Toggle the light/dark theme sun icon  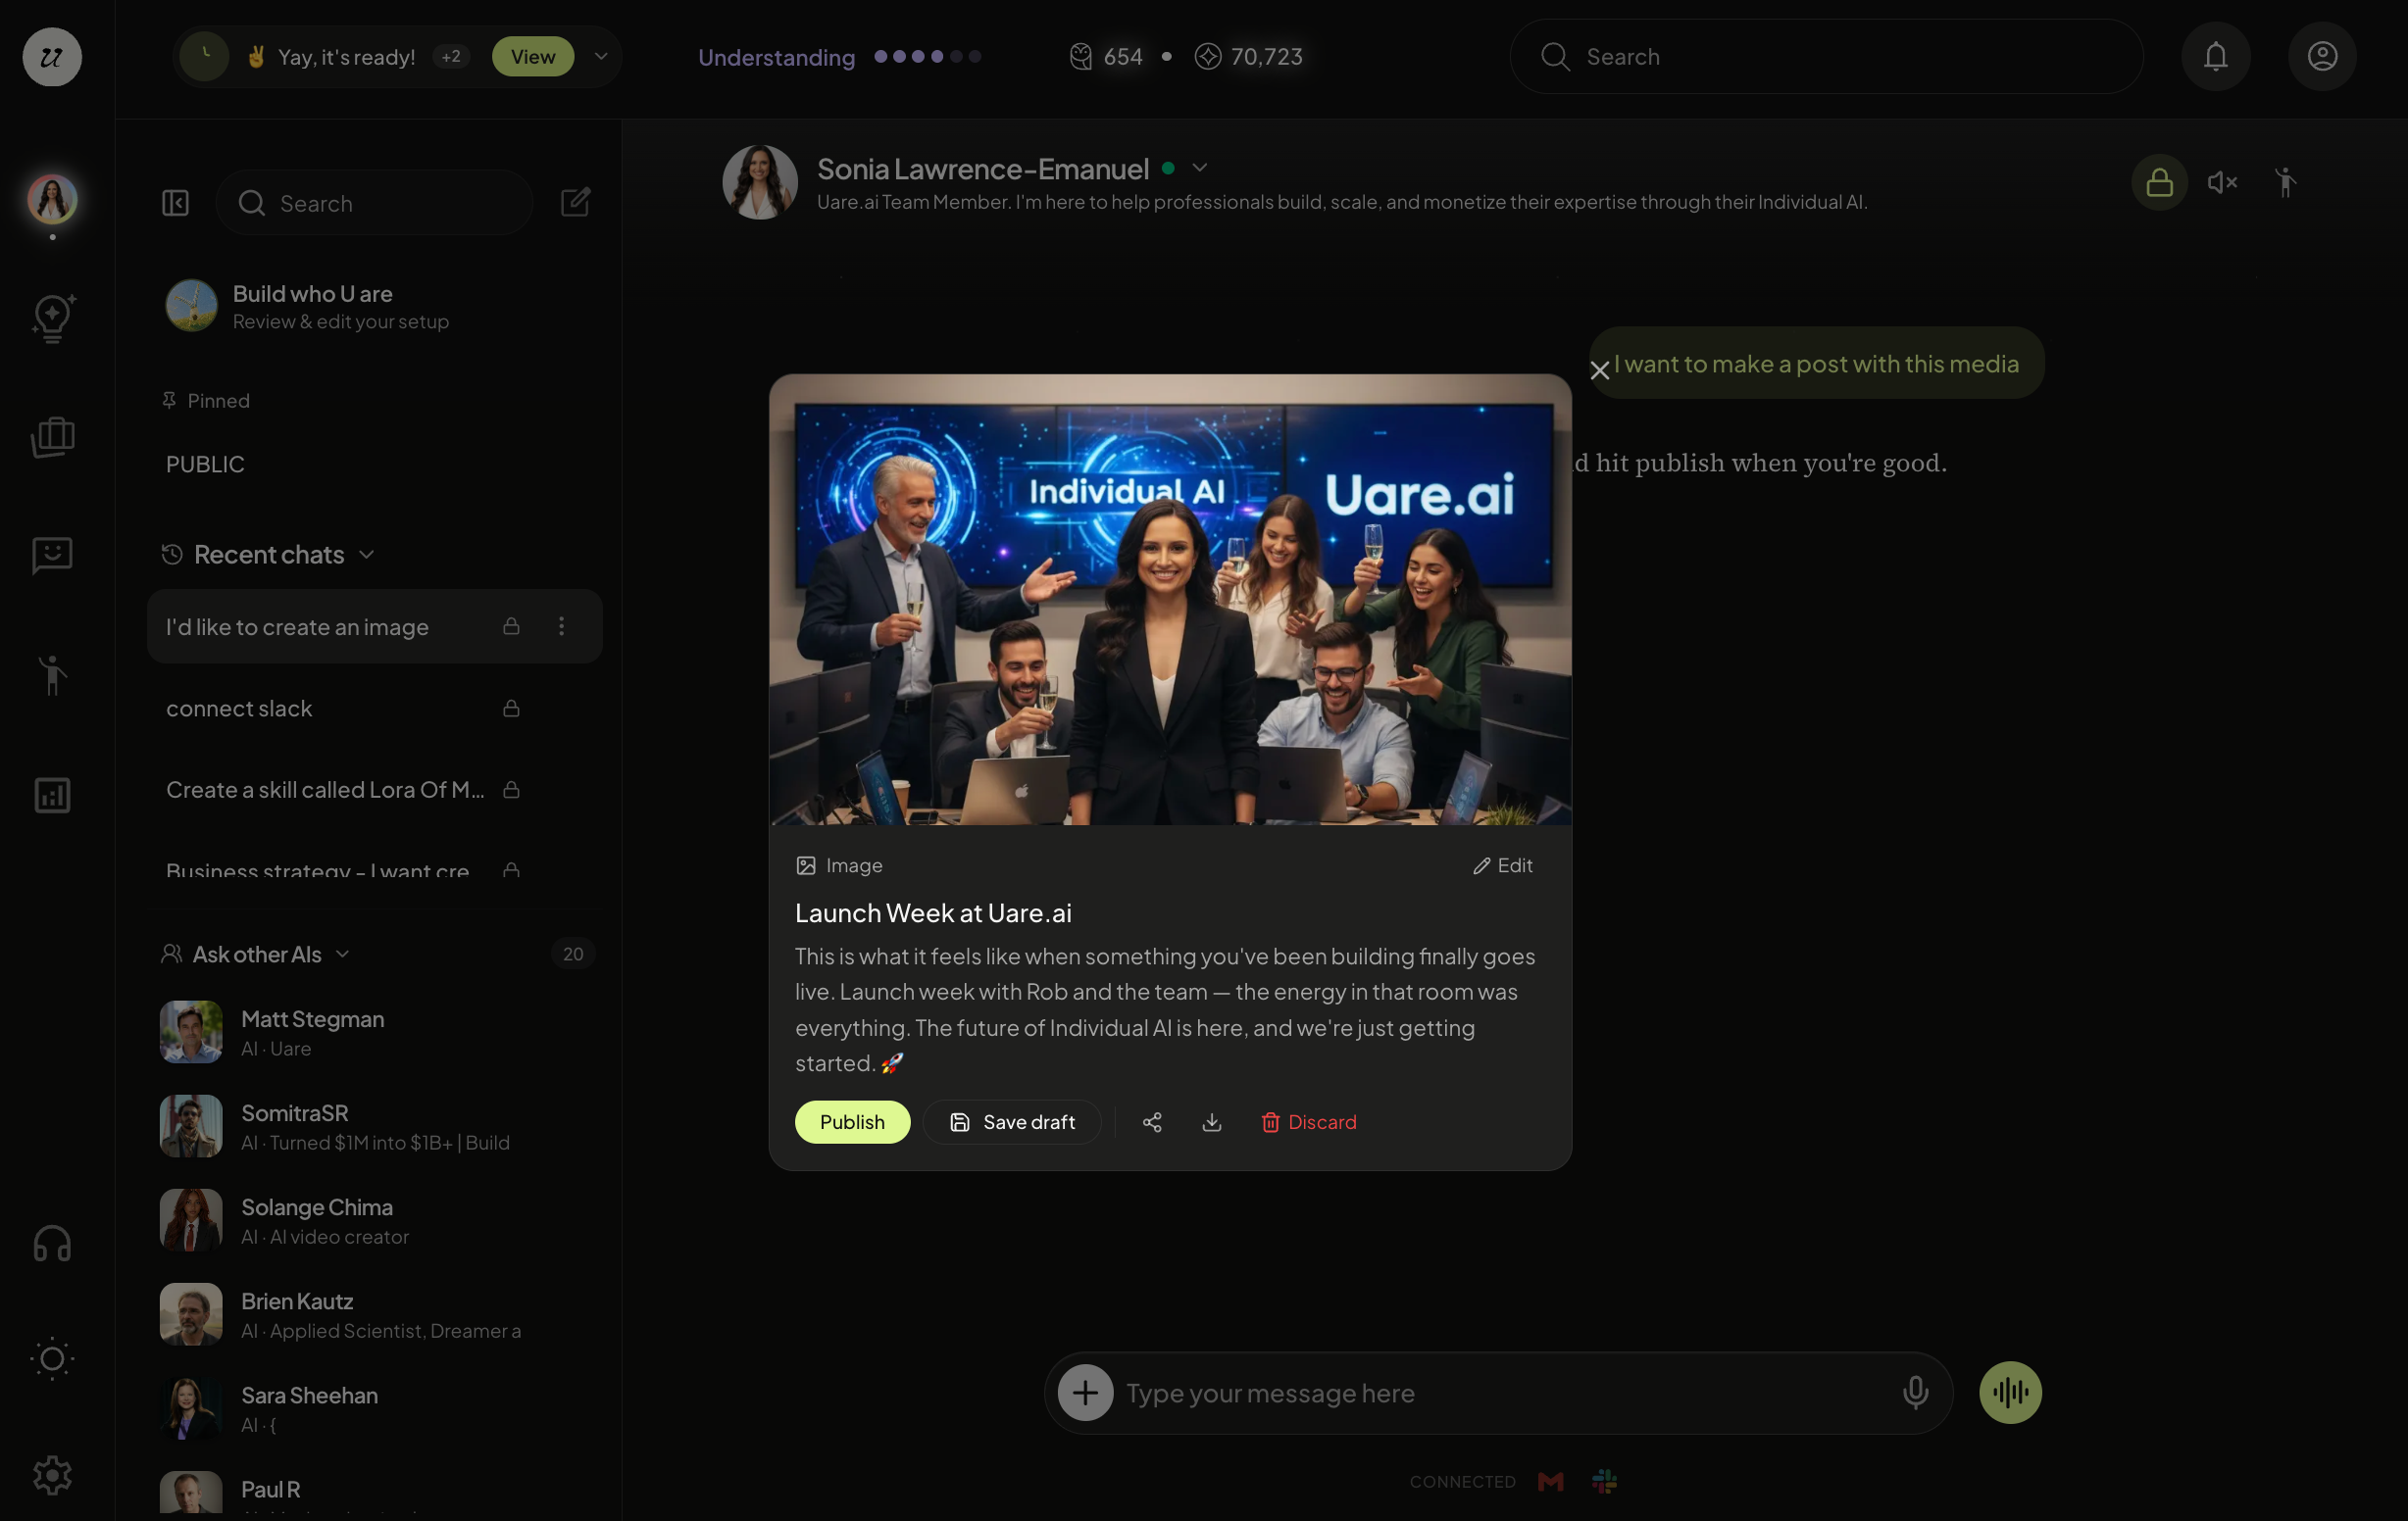click(x=52, y=1358)
